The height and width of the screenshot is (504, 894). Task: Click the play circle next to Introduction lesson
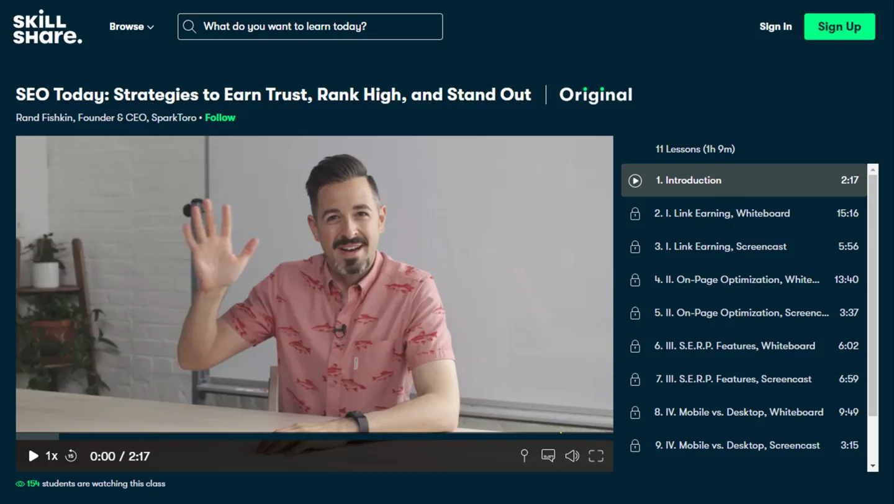pos(634,180)
